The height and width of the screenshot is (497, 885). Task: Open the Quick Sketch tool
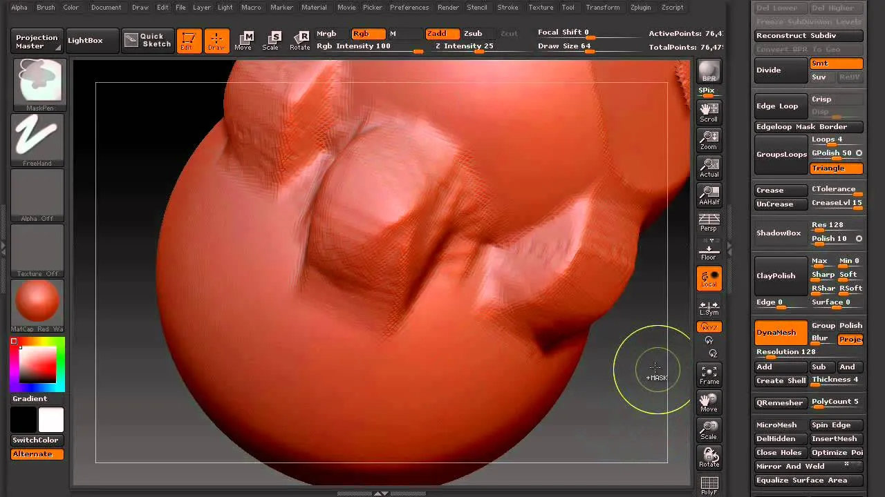(x=147, y=41)
